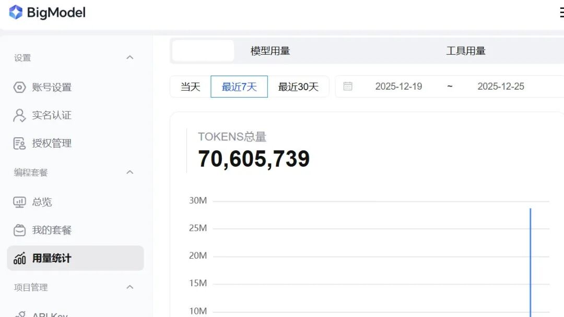The width and height of the screenshot is (564, 317).
Task: Open 账号设置 menu label
Action: (52, 87)
